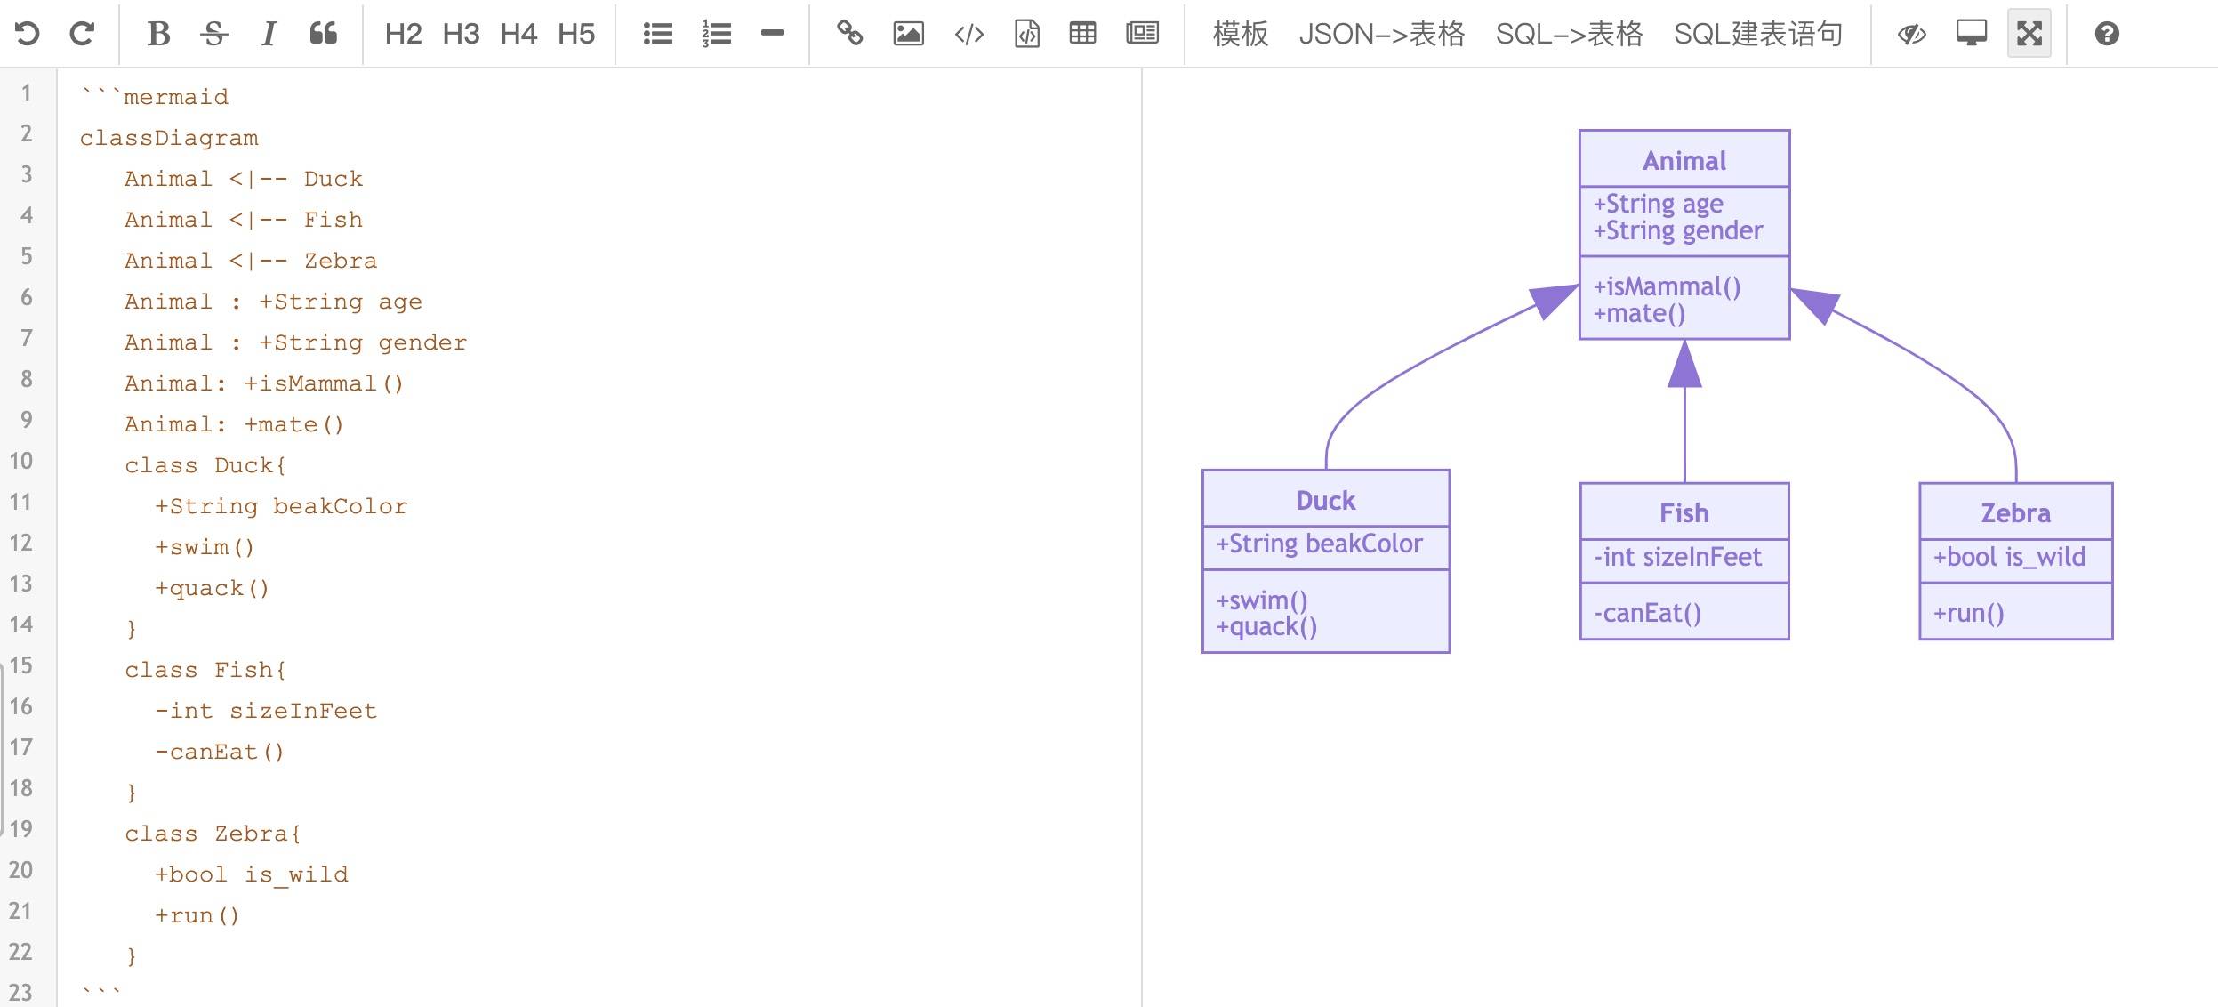Insert H5 heading

[x=576, y=34]
